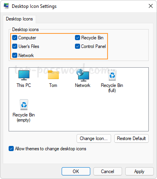This screenshot has width=157, height=179.
Task: Toggle Allow themes to change desktop icons
Action: click(11, 149)
